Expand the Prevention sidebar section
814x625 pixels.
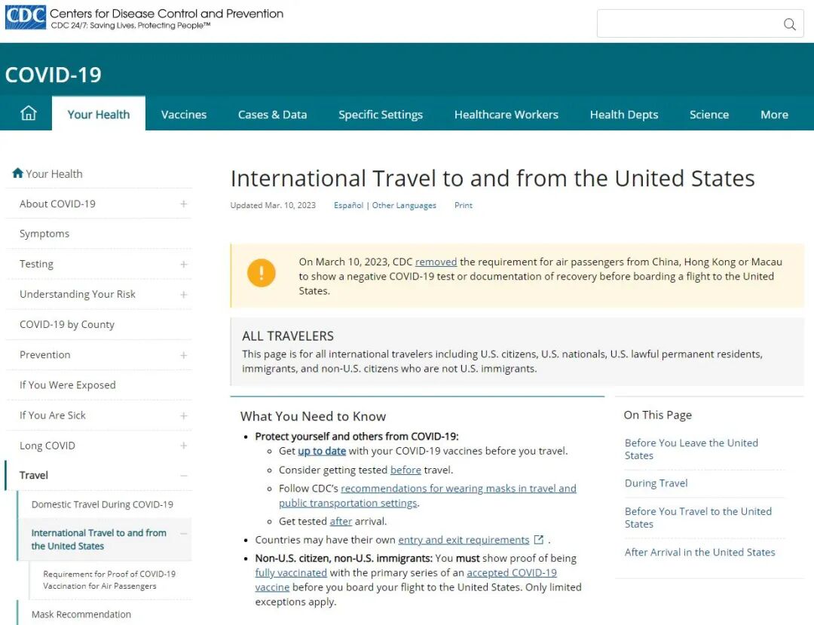[x=183, y=355]
